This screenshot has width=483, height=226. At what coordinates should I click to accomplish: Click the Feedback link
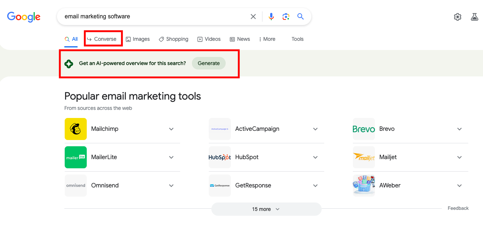[458, 208]
